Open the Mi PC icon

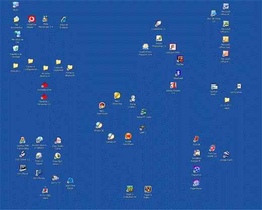[16, 5]
